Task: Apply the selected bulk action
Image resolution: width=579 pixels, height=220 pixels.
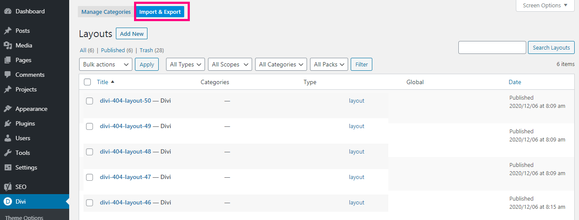Action: coord(147,64)
